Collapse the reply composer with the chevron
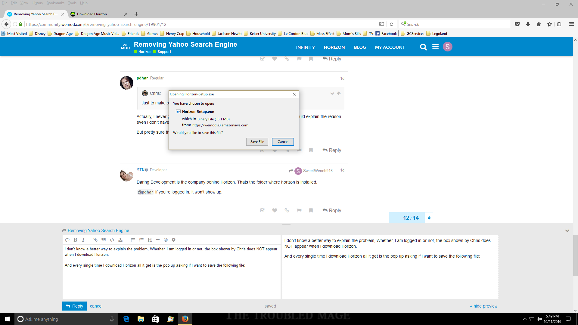 (x=567, y=231)
